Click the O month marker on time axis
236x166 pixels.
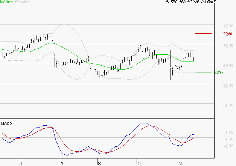(139, 163)
